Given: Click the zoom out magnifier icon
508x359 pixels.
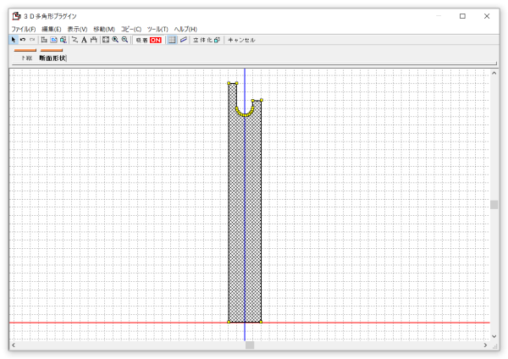Looking at the screenshot, I should click(124, 40).
